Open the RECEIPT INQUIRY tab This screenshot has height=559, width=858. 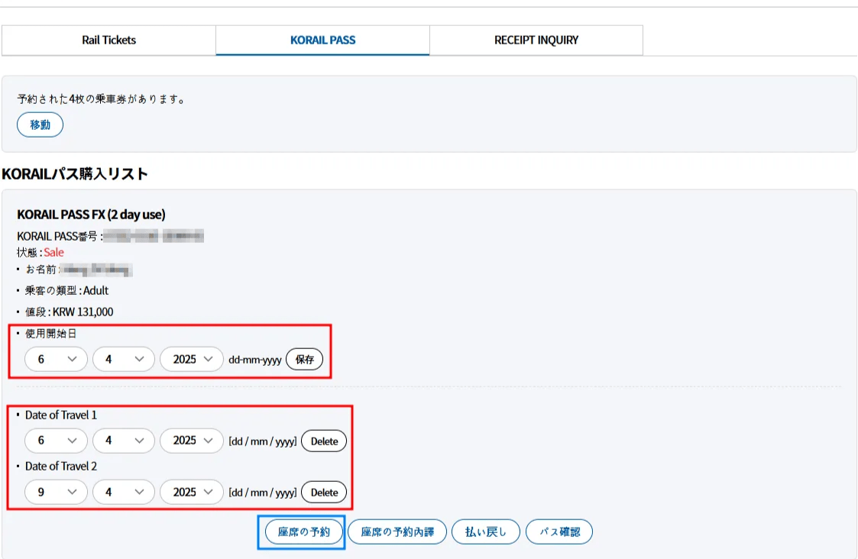(x=536, y=40)
